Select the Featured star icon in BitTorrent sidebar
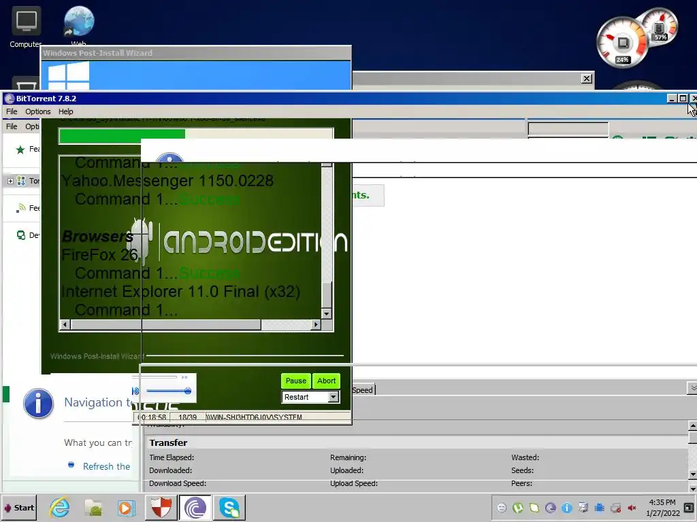The width and height of the screenshot is (697, 522). (20, 150)
